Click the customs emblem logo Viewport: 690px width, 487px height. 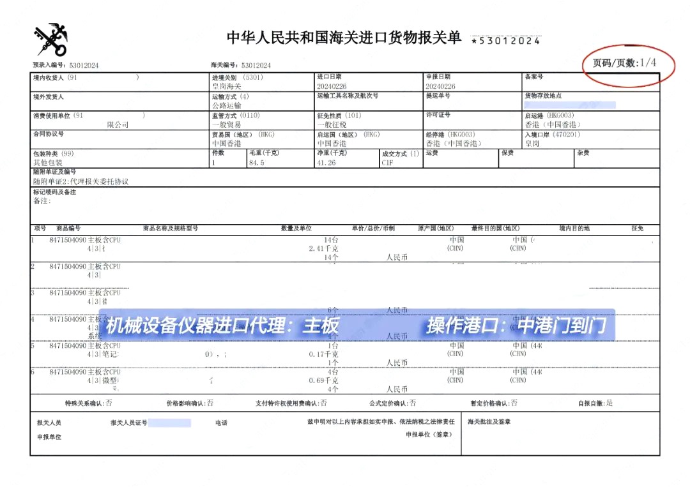(51, 40)
